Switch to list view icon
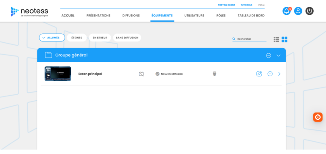Image resolution: width=326 pixels, height=154 pixels. coord(276,39)
